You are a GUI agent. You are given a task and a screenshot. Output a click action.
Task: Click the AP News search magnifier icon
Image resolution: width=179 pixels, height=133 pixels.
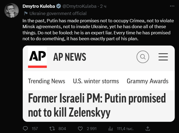click(x=143, y=57)
